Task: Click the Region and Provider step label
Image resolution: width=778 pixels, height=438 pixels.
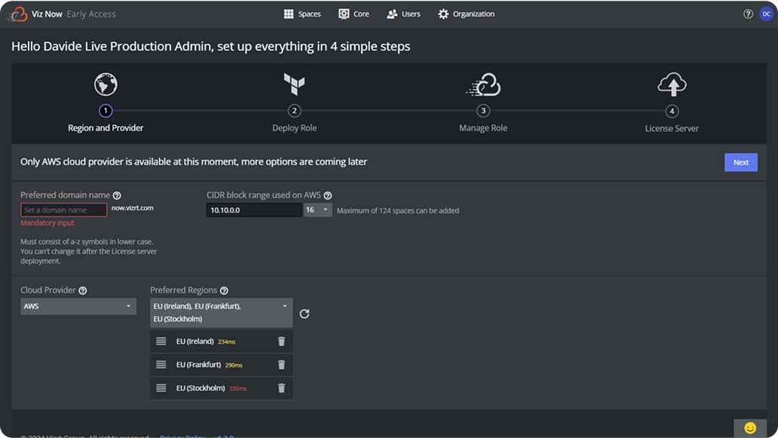Action: [106, 128]
